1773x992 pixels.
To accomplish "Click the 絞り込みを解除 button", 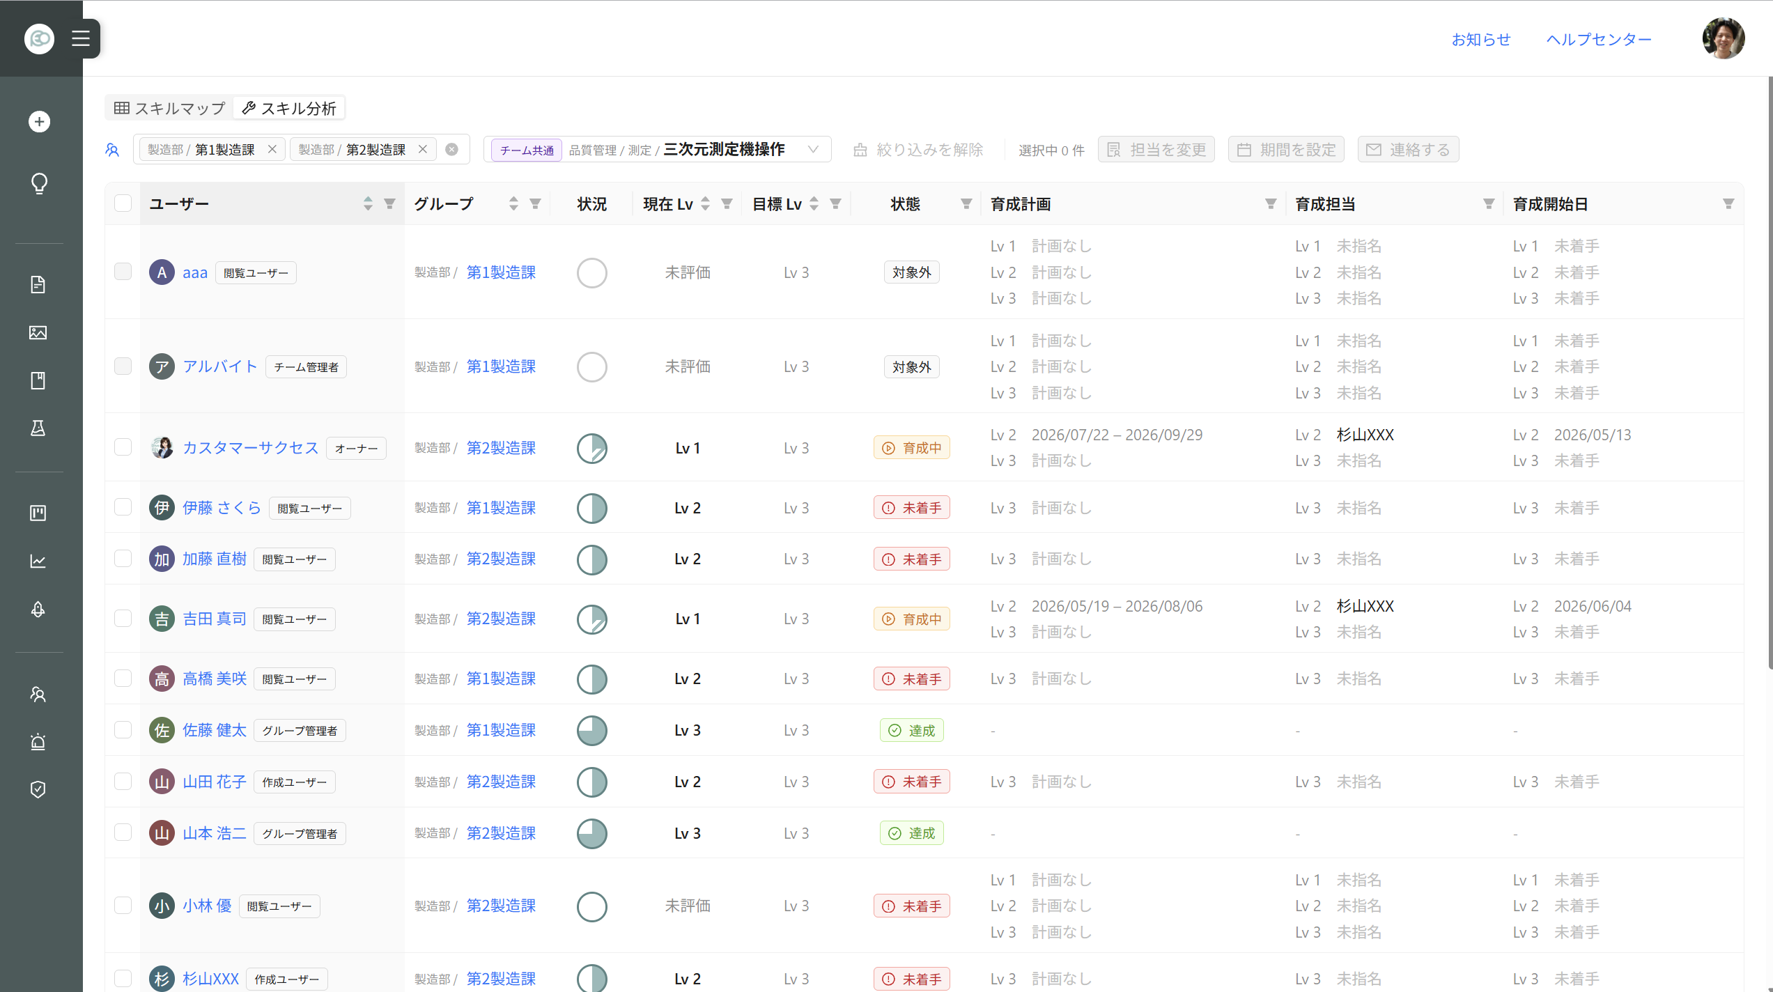I will point(919,149).
